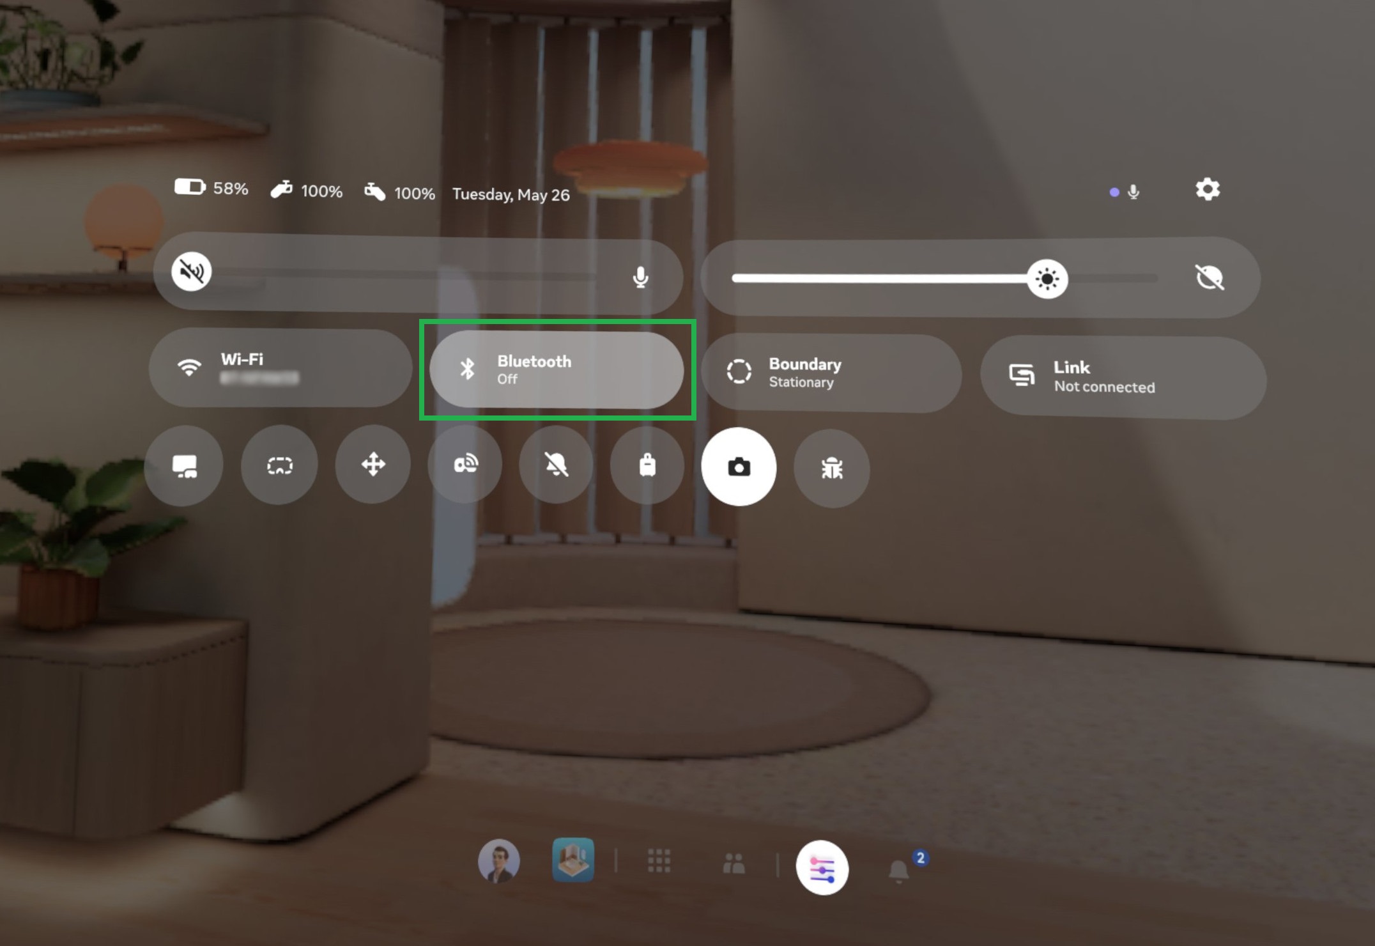Open the People friends icon
This screenshot has height=946, width=1375.
coord(734,864)
